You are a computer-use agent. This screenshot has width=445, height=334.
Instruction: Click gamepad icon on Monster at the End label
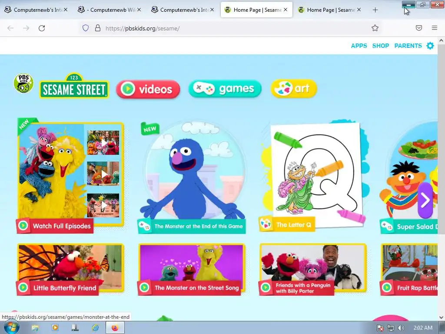tap(144, 226)
